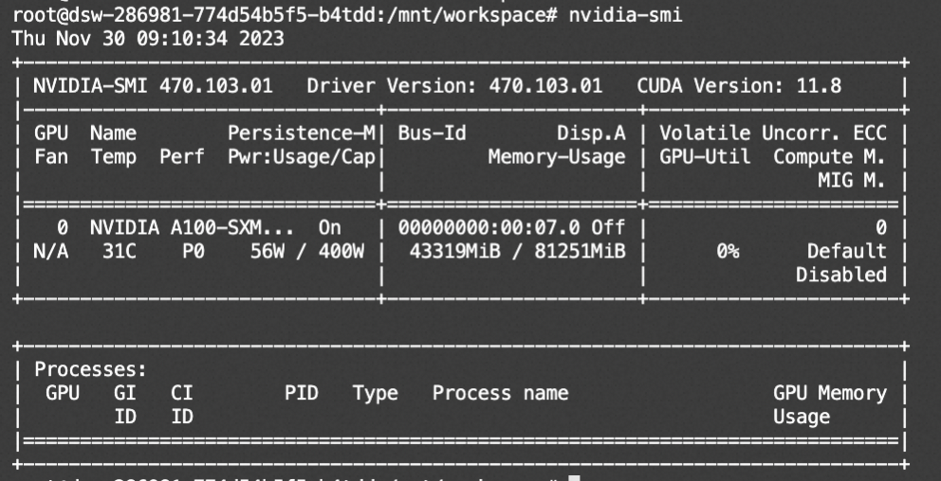Click the bus address 00000000:00:07.0
The image size is (941, 481).
click(489, 228)
